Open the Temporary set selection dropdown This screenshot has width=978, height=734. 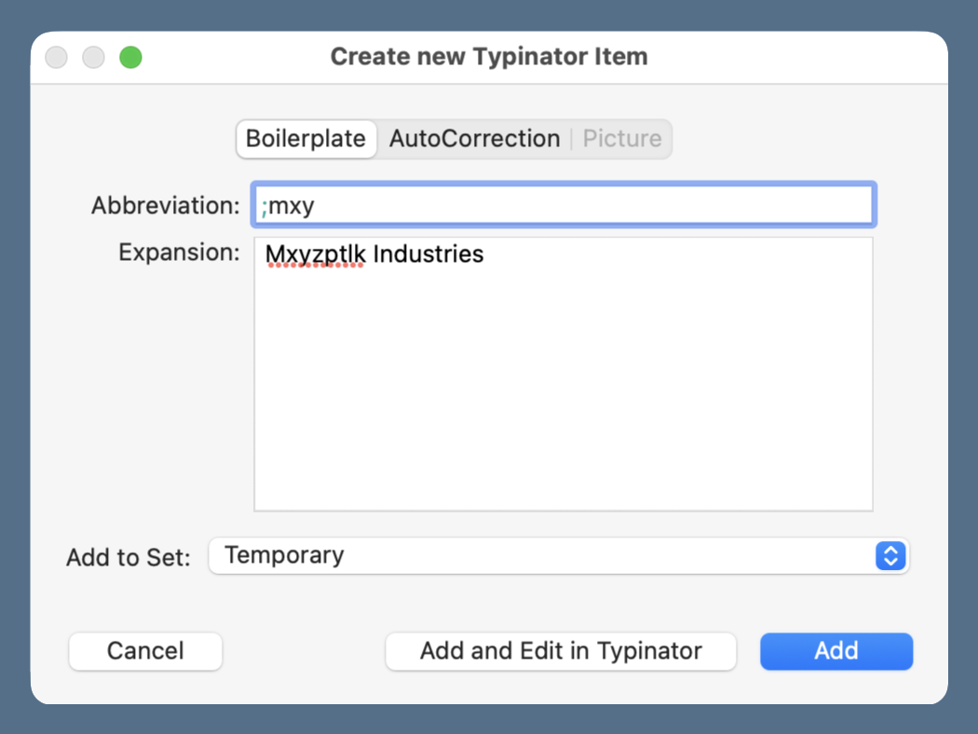559,556
